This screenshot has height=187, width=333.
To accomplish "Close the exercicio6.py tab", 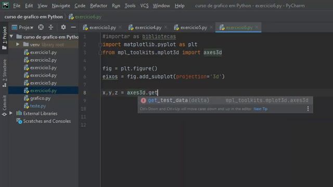I will point(257,27).
